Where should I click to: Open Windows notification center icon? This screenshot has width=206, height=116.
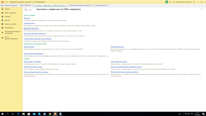204,114
